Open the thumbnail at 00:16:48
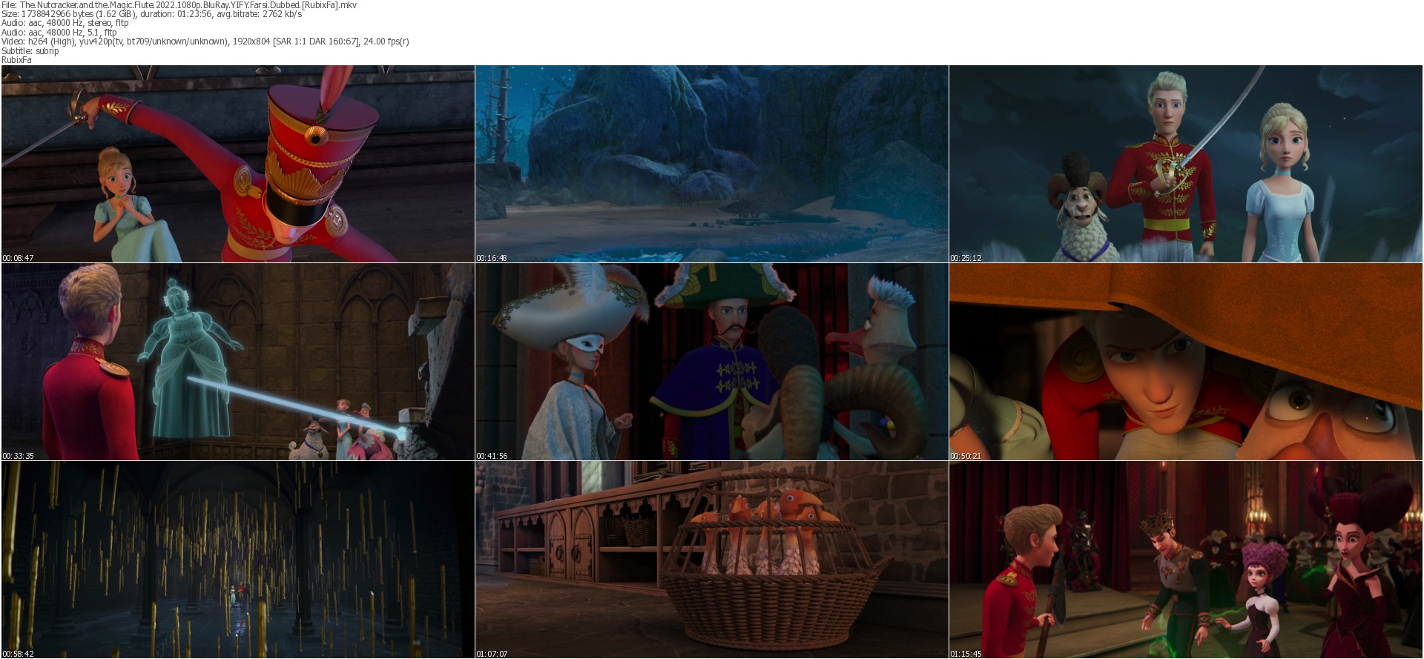 [x=712, y=164]
